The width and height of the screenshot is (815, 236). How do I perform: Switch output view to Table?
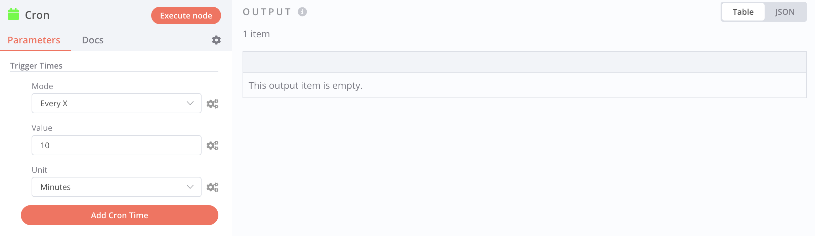click(743, 12)
